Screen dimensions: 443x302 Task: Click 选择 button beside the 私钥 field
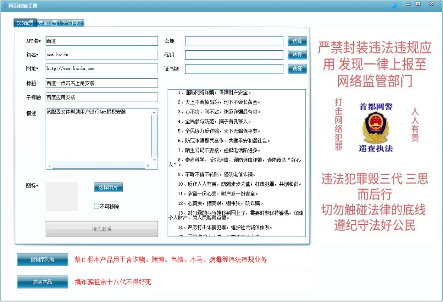297,55
